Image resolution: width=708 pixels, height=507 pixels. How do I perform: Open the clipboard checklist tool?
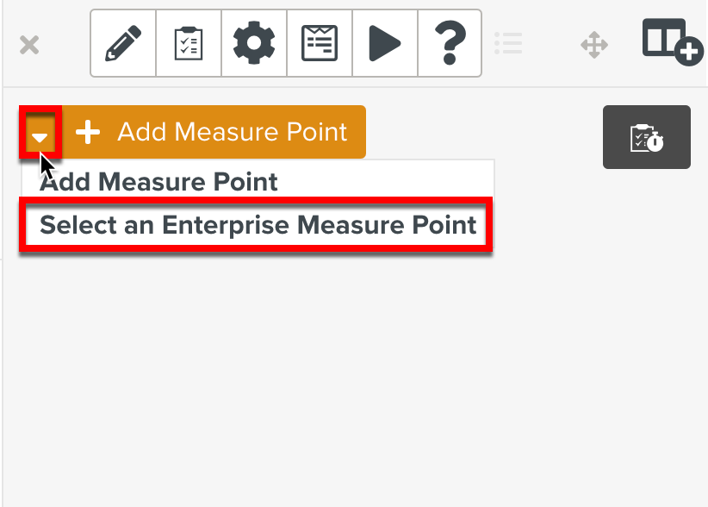[189, 43]
